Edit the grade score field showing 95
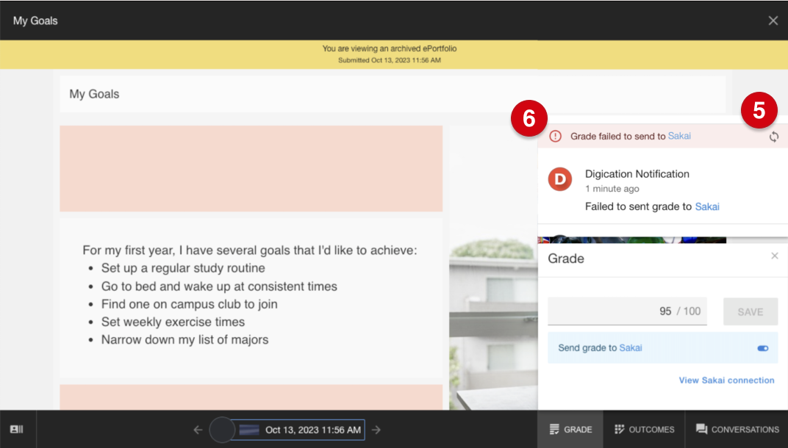The height and width of the screenshot is (448, 788). 627,311
